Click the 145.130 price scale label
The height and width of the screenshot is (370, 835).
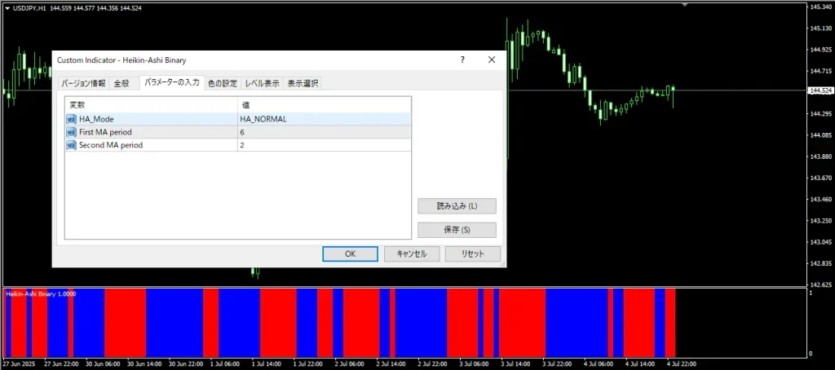(821, 29)
